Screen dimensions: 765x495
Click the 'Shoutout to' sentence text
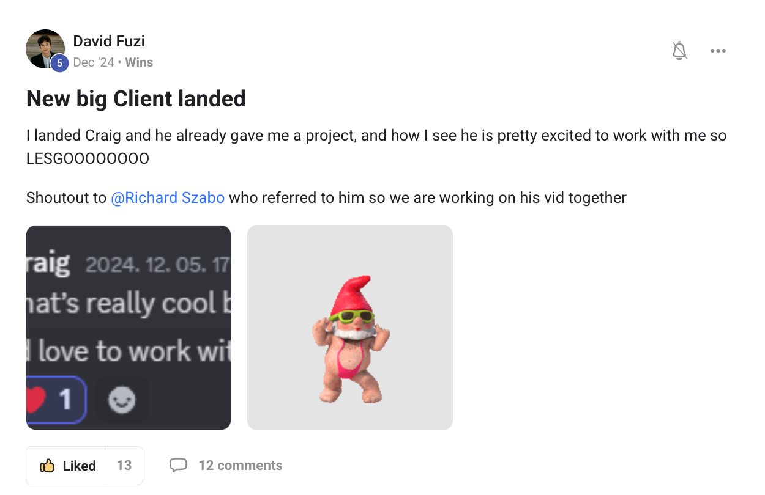coord(326,198)
